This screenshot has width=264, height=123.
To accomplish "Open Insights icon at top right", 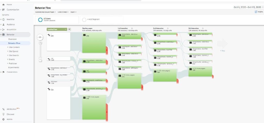I will [256, 12].
